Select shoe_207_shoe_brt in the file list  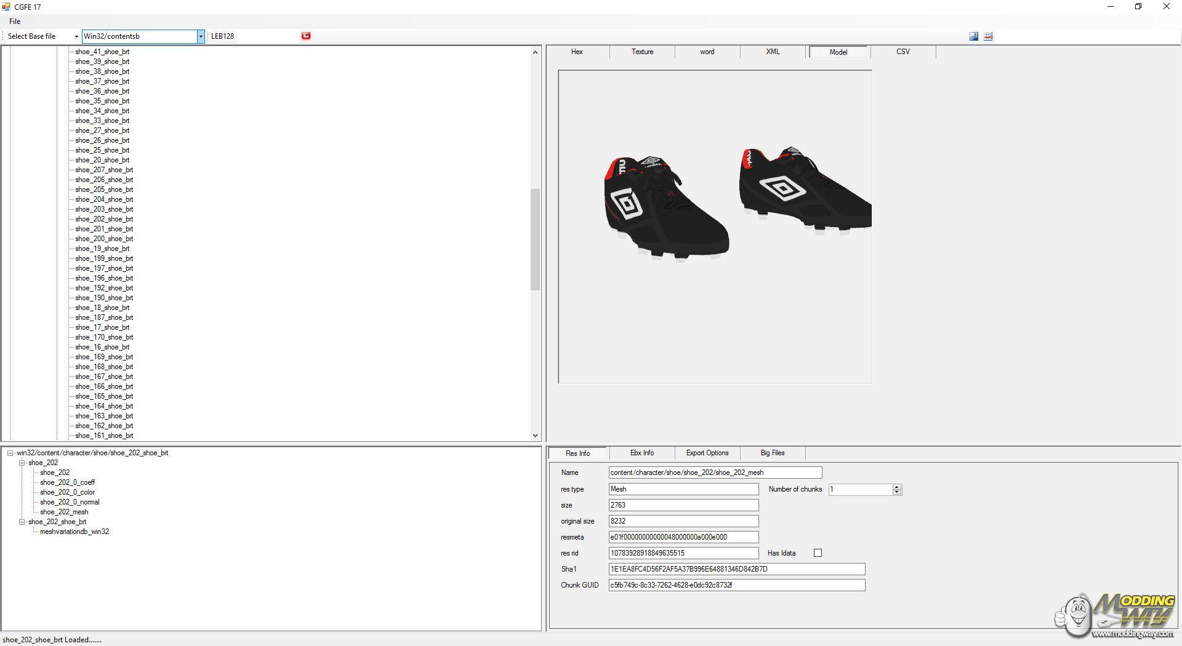point(104,170)
